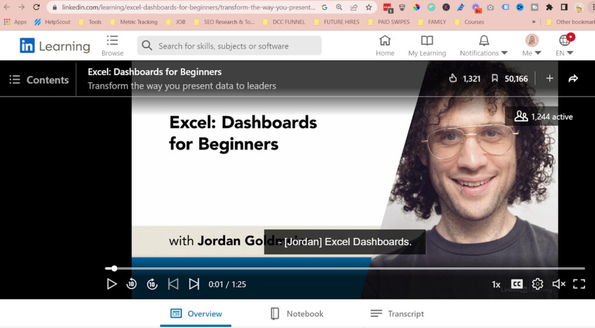The width and height of the screenshot is (595, 328).
Task: Switch to the Overview tab
Action: [x=196, y=314]
